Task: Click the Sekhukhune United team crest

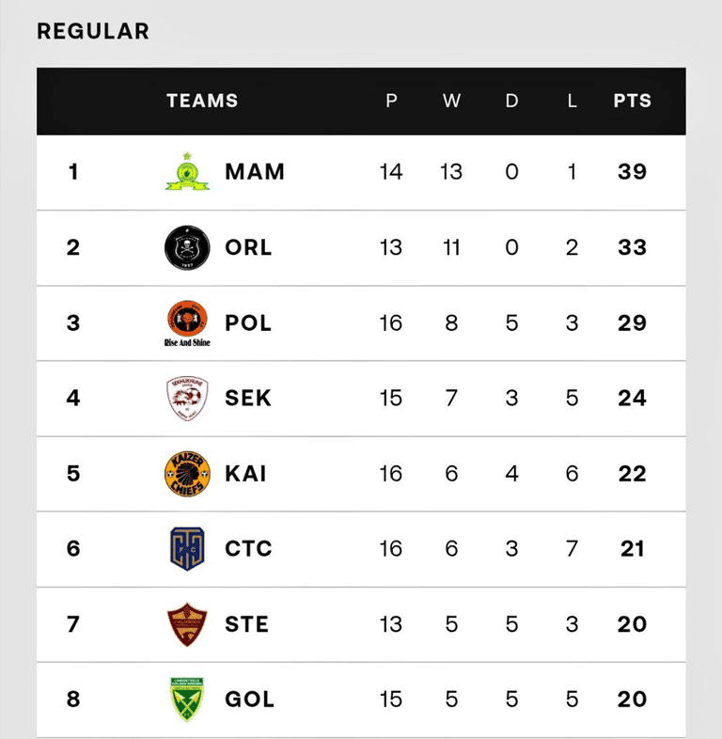Action: 187,398
